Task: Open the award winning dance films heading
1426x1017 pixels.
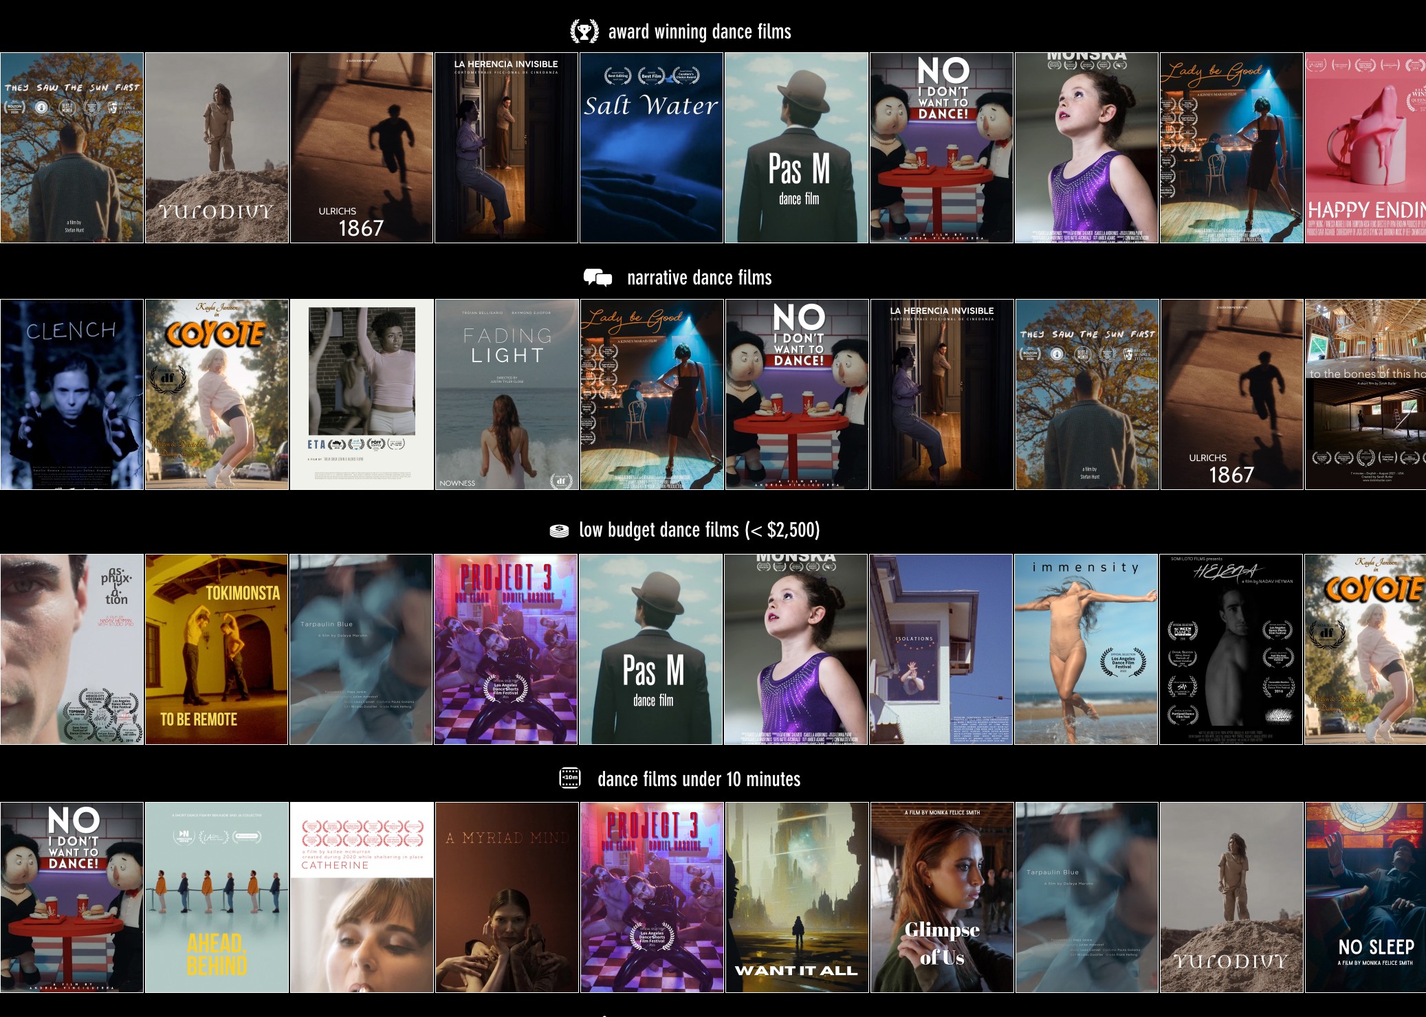Action: [x=699, y=32]
